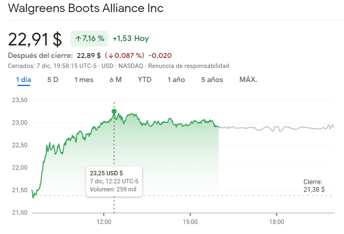Switch to the 1 mes chart view
The image size is (344, 234).
tap(83, 80)
